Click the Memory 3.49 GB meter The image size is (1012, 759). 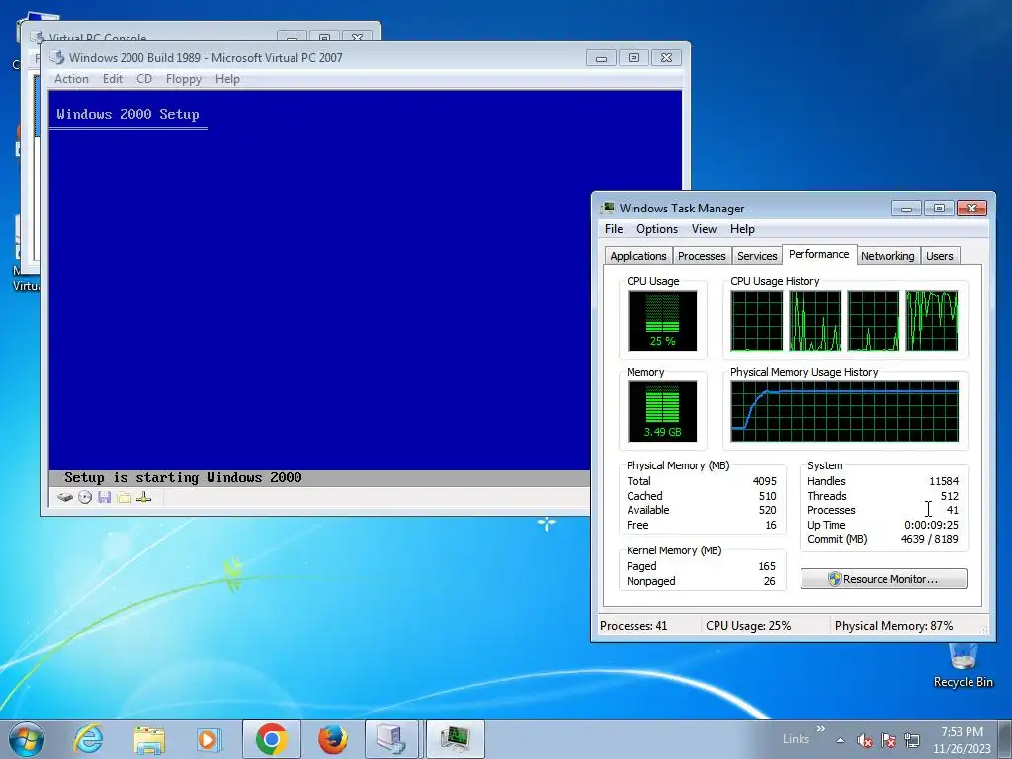click(x=662, y=411)
